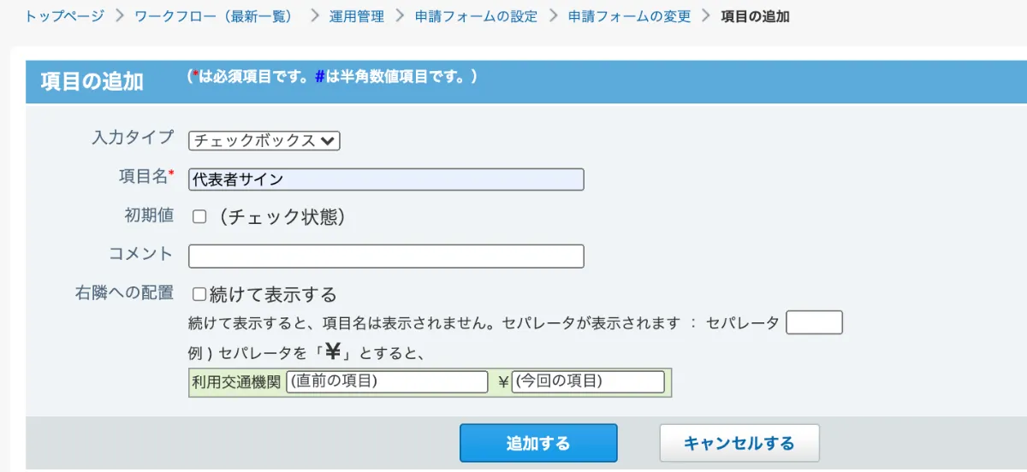1027x472 pixels.
Task: Open 申請フォームの設定 breadcrumb link
Action: point(476,16)
